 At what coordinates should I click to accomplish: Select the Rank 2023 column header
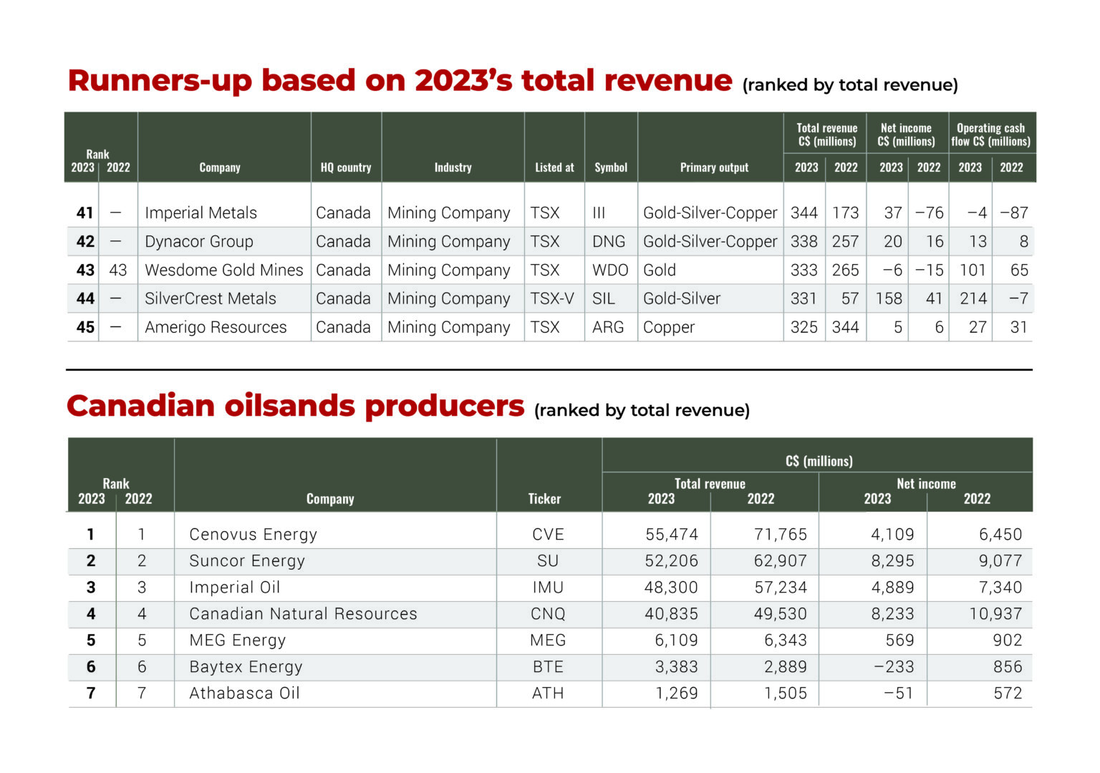click(x=83, y=167)
